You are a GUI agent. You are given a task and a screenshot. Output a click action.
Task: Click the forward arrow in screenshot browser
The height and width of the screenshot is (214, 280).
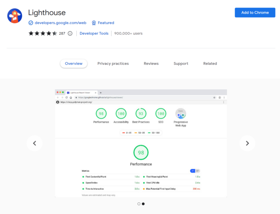62,97
